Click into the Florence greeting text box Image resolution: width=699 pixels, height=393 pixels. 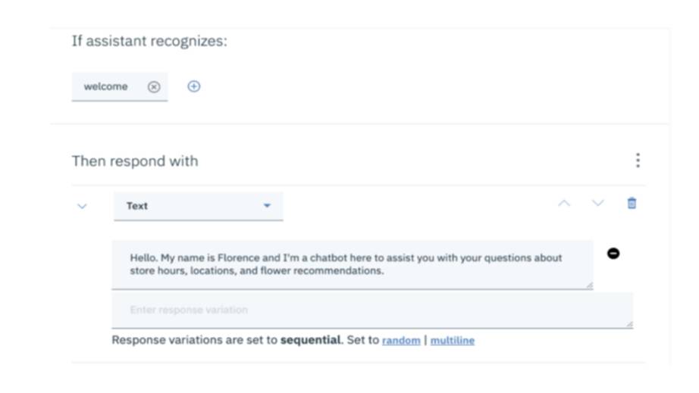tap(352, 264)
